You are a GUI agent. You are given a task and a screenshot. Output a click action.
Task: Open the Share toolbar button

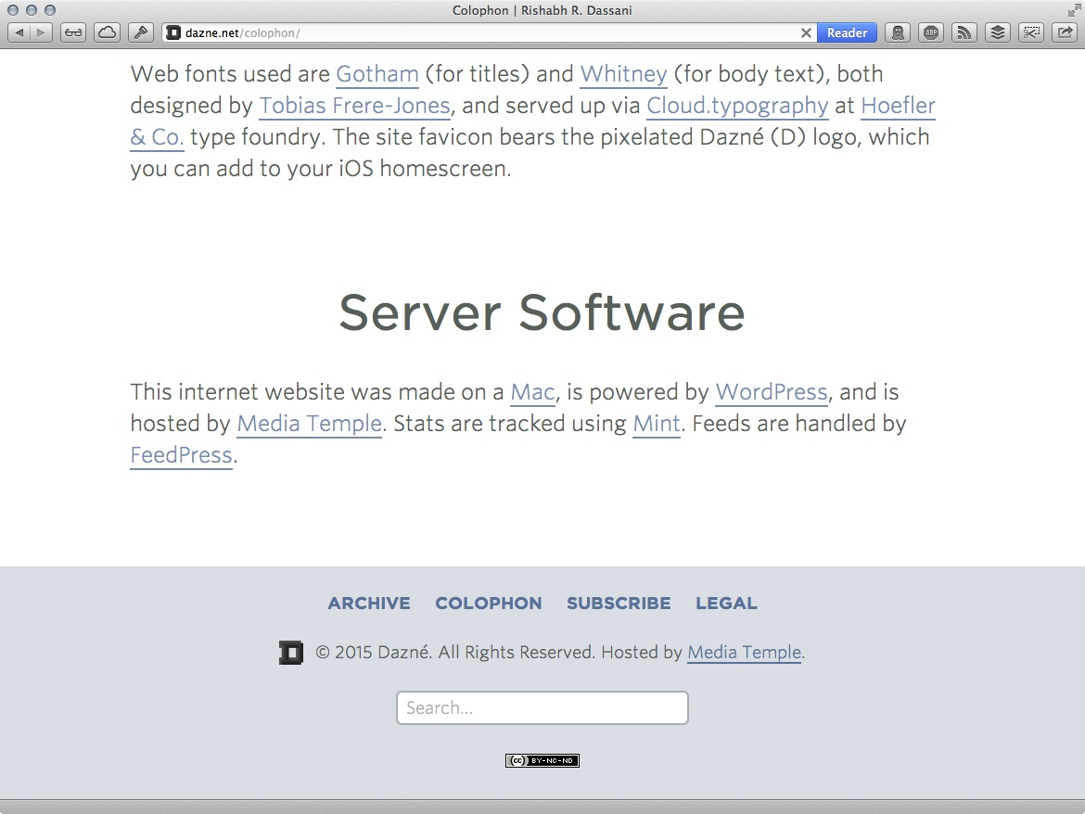pyautogui.click(x=1064, y=32)
